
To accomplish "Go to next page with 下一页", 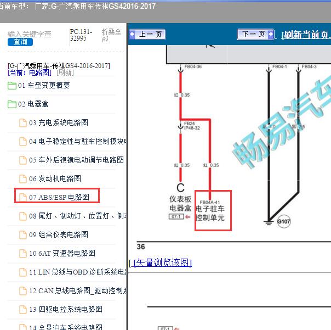I will (255, 34).
